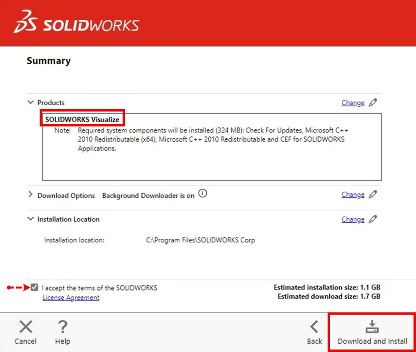Open the License Agreement link
Viewport: 416px width, 352px height.
pyautogui.click(x=71, y=297)
